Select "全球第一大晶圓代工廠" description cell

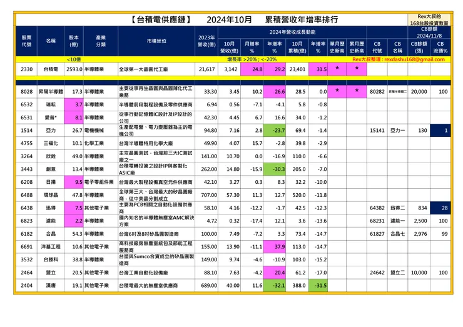[x=156, y=69]
